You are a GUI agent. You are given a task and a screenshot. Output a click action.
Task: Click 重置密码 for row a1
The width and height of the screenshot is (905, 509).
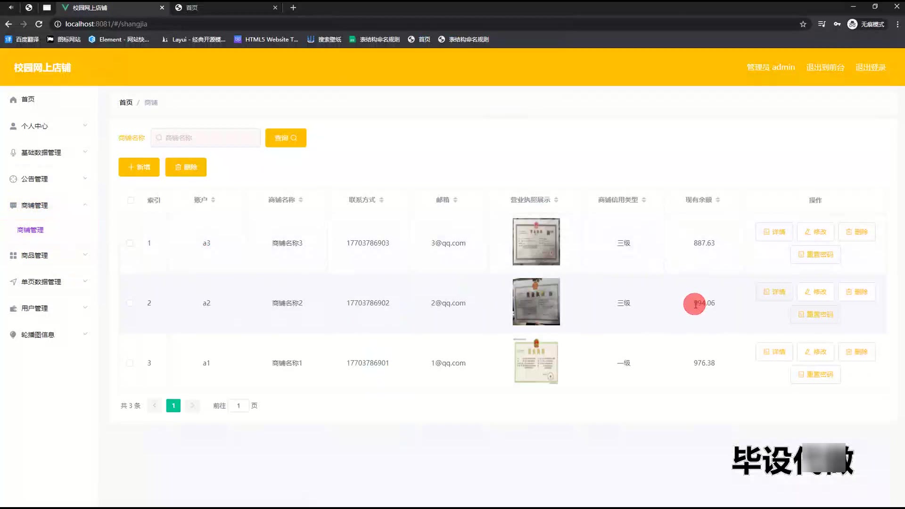coord(815,374)
